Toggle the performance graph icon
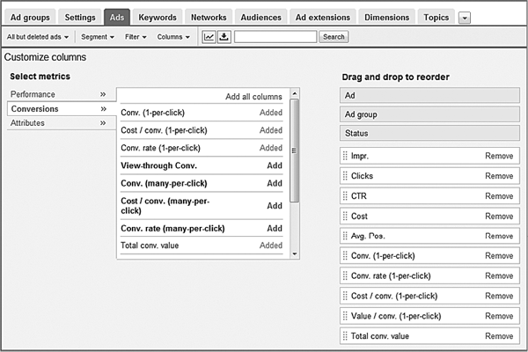 point(209,37)
